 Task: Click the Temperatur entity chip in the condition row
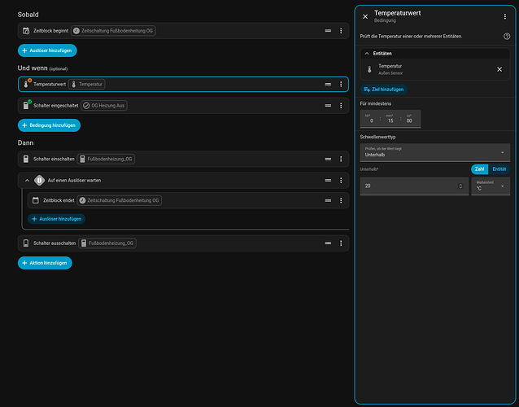click(x=87, y=85)
